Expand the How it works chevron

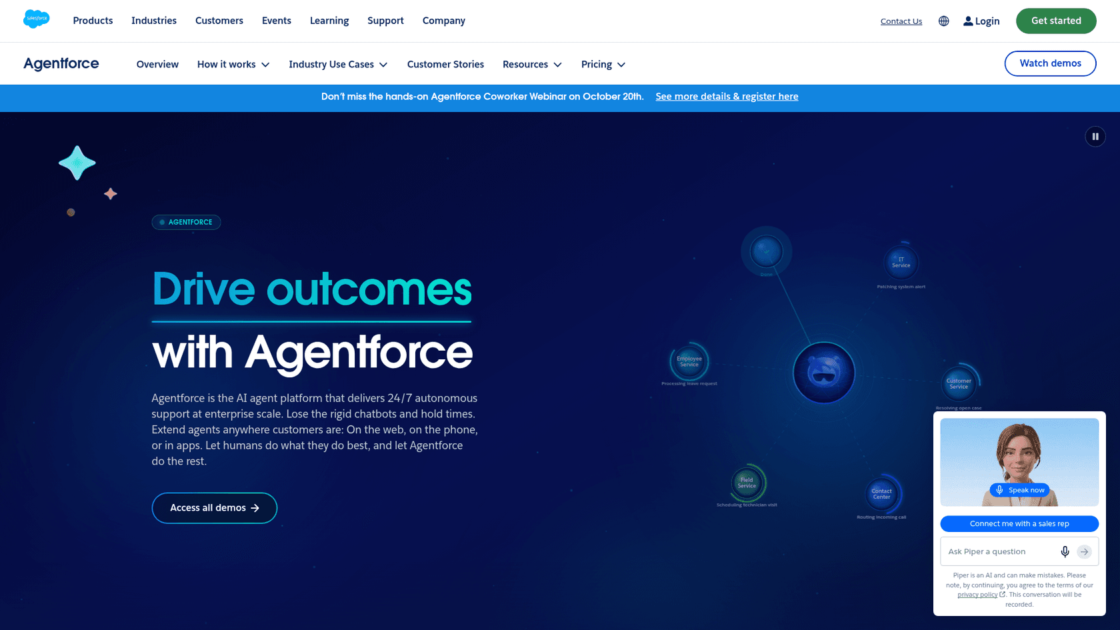pyautogui.click(x=265, y=65)
